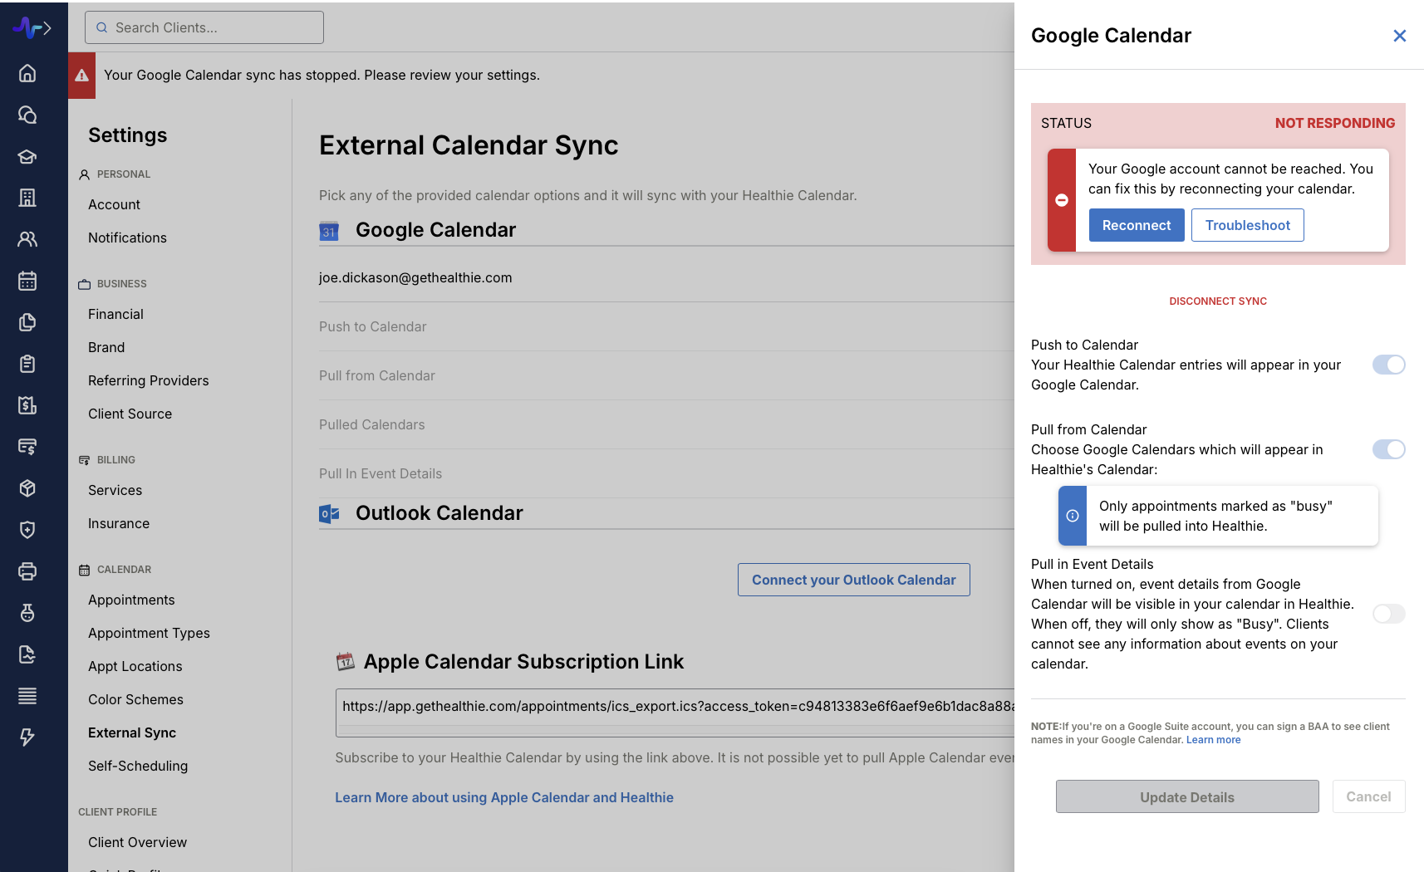Select External Sync in settings menu
Screen dimensions: 1424x872
[x=132, y=732]
